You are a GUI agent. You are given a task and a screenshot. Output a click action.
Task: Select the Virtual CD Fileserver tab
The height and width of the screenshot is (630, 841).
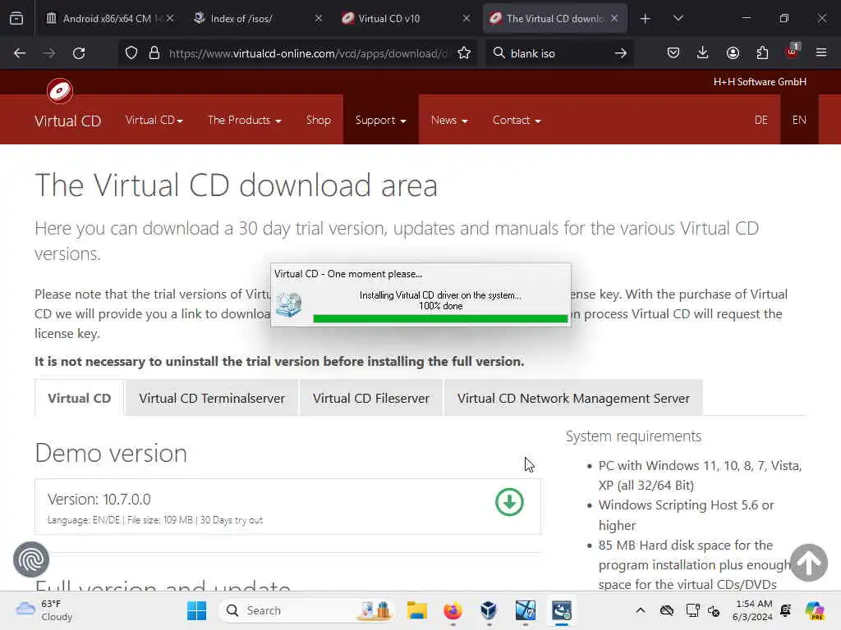click(x=370, y=398)
